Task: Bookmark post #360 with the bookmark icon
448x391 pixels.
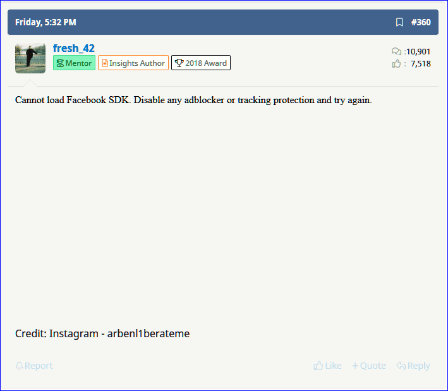Action: click(399, 22)
